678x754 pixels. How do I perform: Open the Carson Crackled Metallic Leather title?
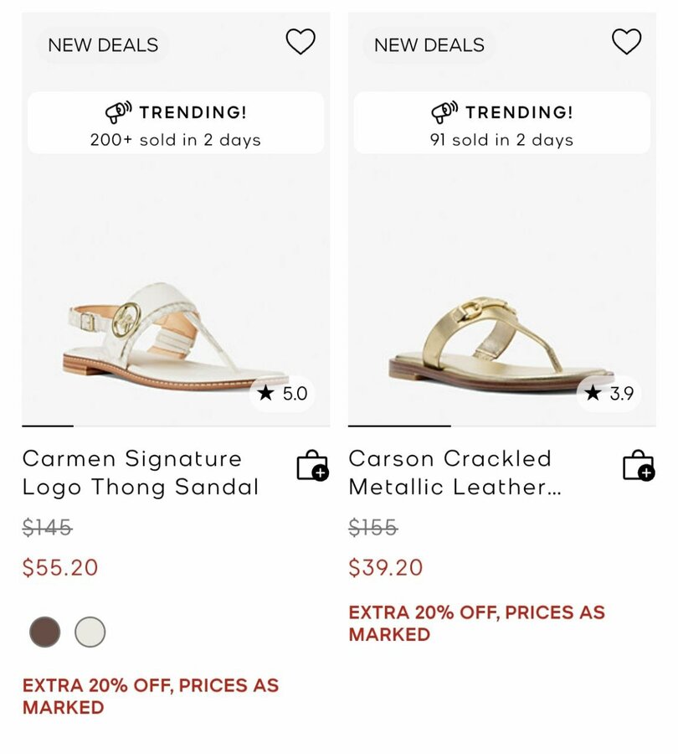[455, 473]
